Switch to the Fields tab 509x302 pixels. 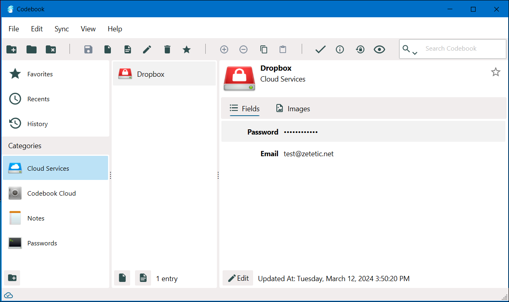245,109
